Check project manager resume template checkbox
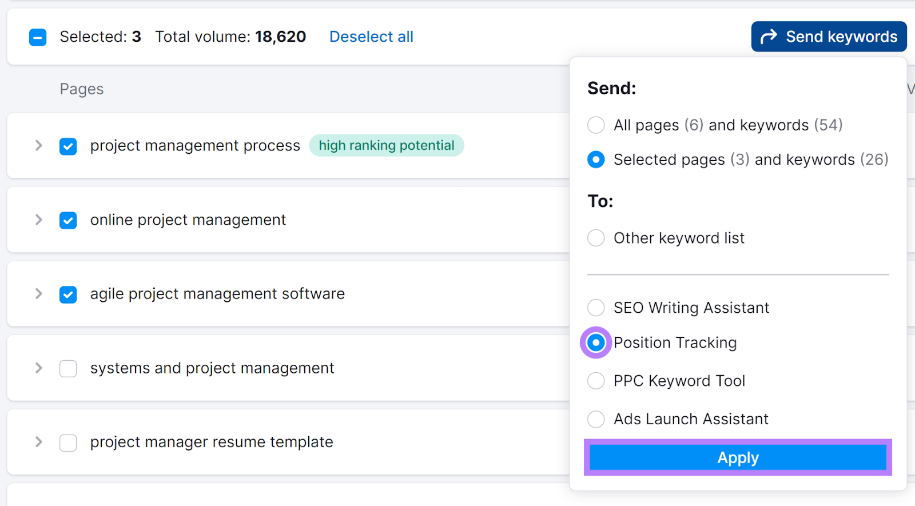Viewport: 915px width, 506px height. coord(68,443)
